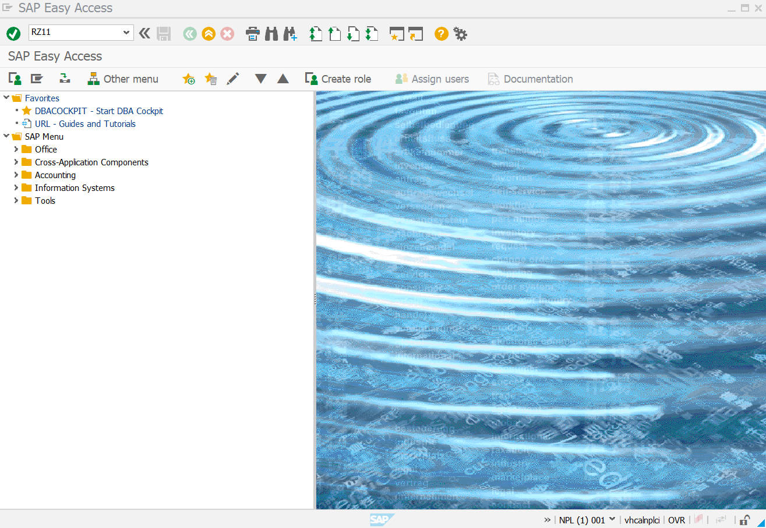766x528 pixels.
Task: Click the Assign users button
Action: tap(432, 79)
